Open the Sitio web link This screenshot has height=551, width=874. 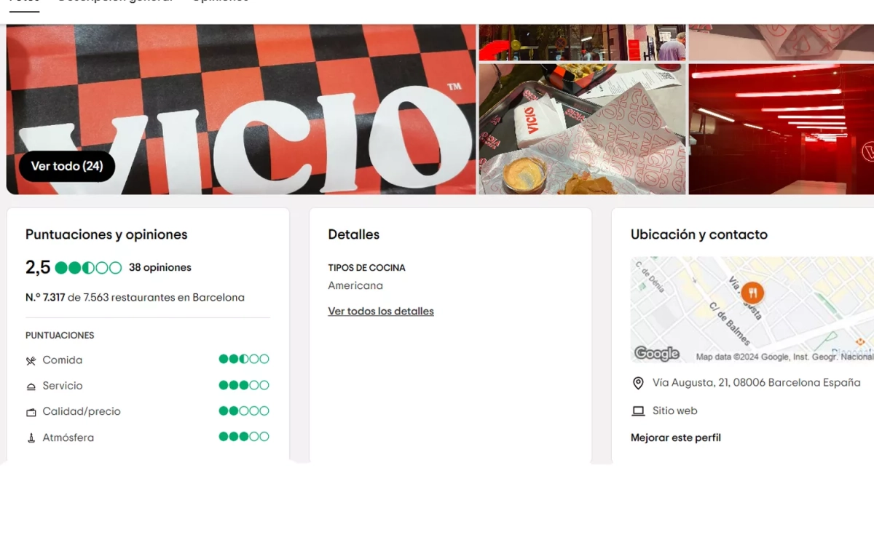[674, 411]
